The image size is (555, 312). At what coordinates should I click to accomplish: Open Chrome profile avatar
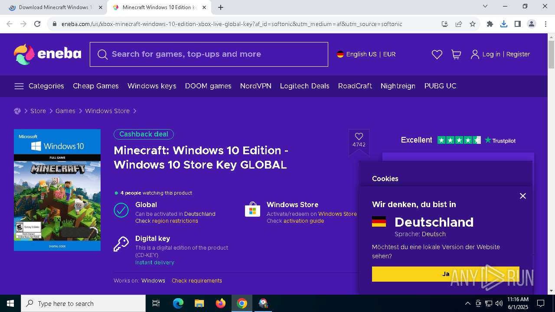pos(532,24)
